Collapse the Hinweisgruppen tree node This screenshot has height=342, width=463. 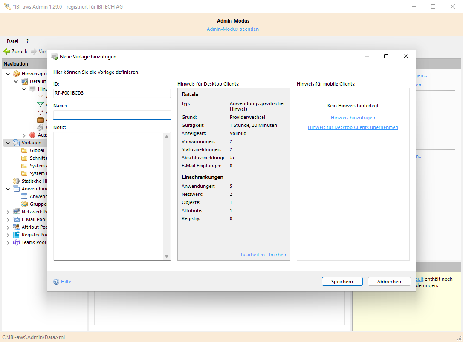[8, 74]
